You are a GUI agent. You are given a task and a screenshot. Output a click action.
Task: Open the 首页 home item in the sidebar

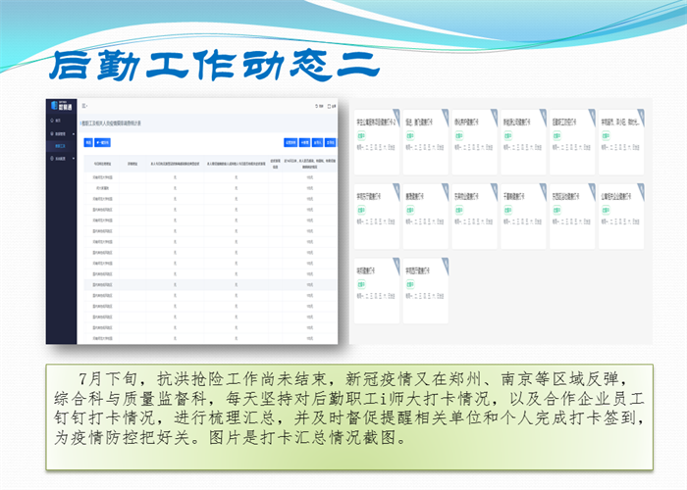pyautogui.click(x=57, y=120)
